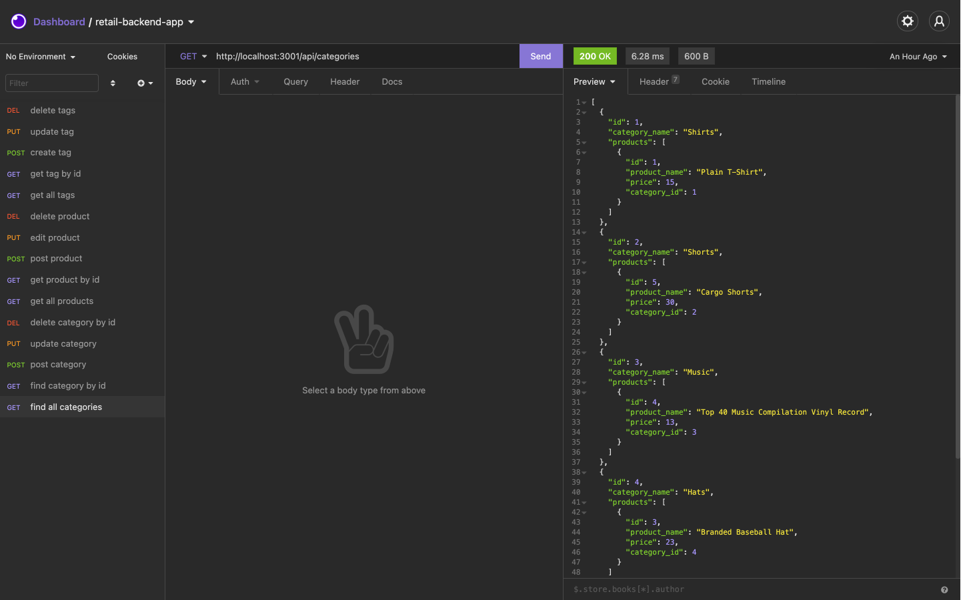Open the GET method dropdown

pos(193,56)
